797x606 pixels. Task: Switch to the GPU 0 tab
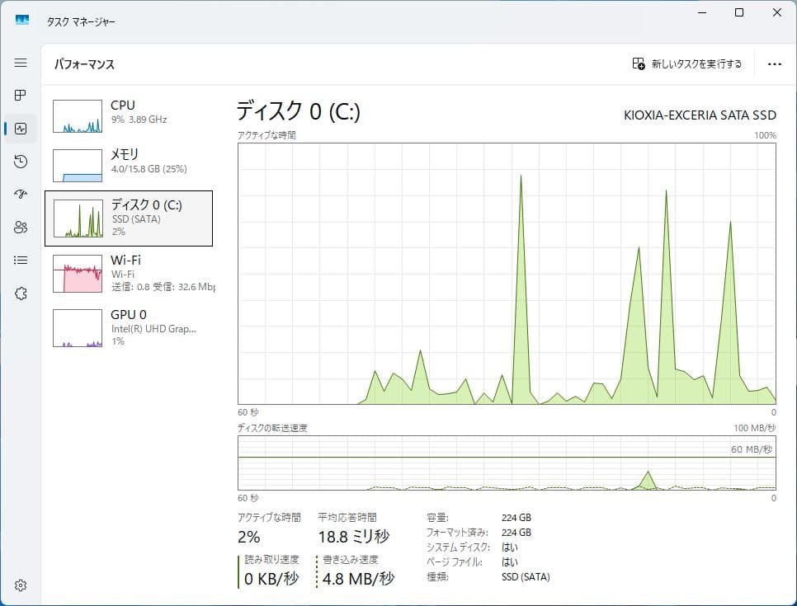tap(128, 328)
